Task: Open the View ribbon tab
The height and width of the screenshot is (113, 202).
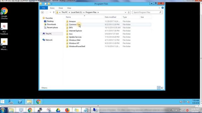Action: (x=69, y=8)
